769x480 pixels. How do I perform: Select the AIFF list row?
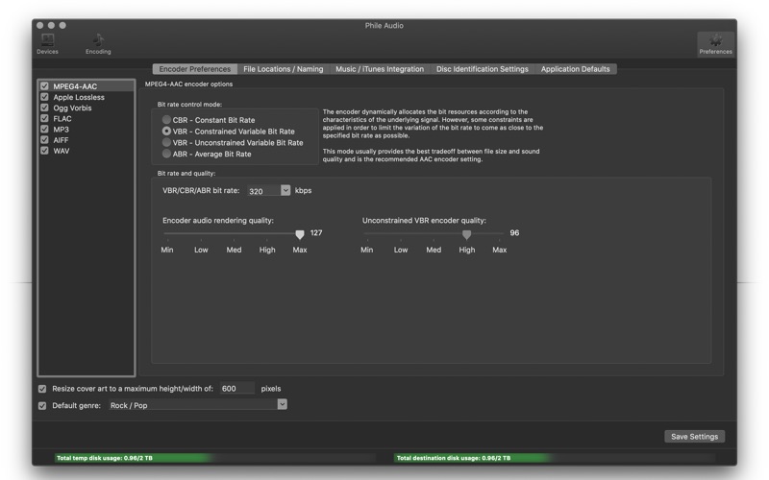coord(87,140)
